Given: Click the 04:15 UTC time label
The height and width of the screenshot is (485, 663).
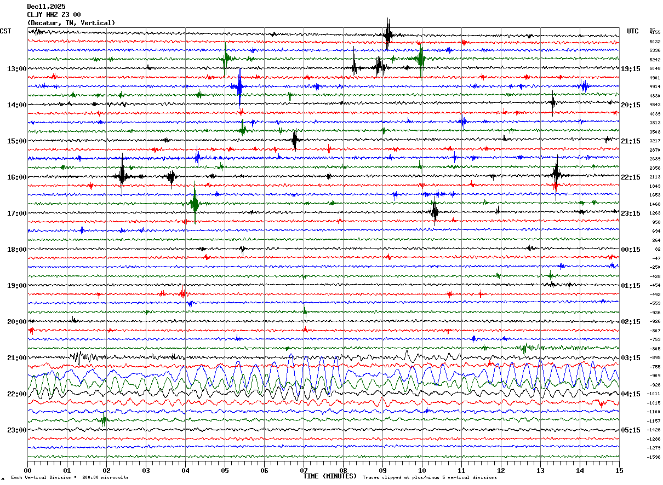Looking at the screenshot, I should pyautogui.click(x=631, y=394).
